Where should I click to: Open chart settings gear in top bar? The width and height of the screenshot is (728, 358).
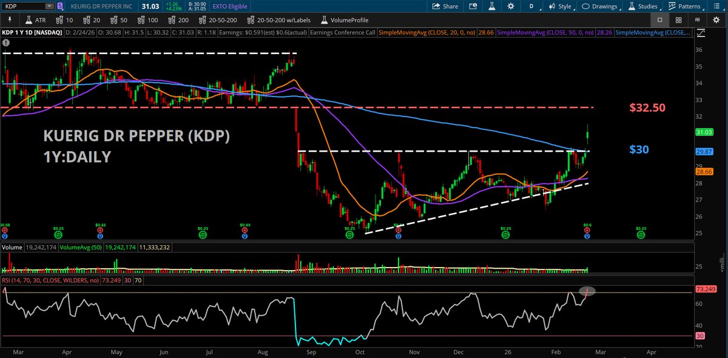coord(511,6)
